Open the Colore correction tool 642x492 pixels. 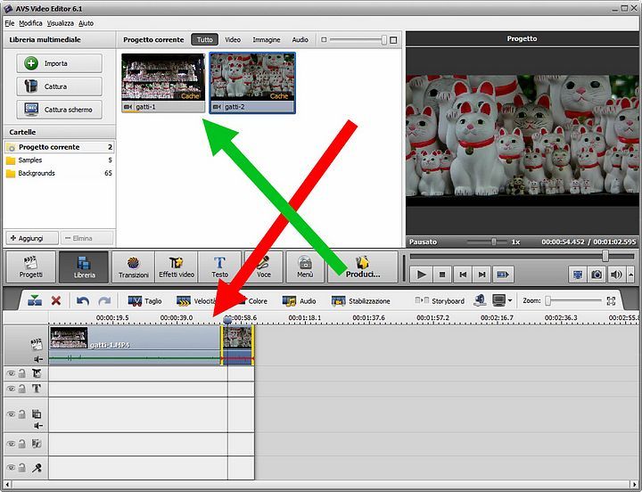point(252,301)
